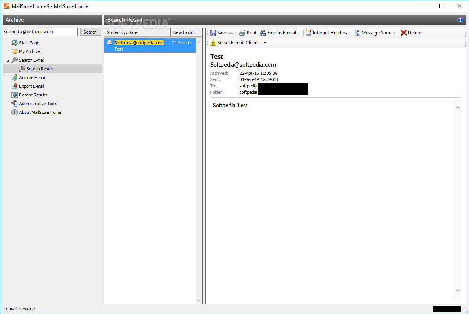Click Message Source toolbar label
Image resolution: width=469 pixels, height=314 pixels.
(x=378, y=33)
